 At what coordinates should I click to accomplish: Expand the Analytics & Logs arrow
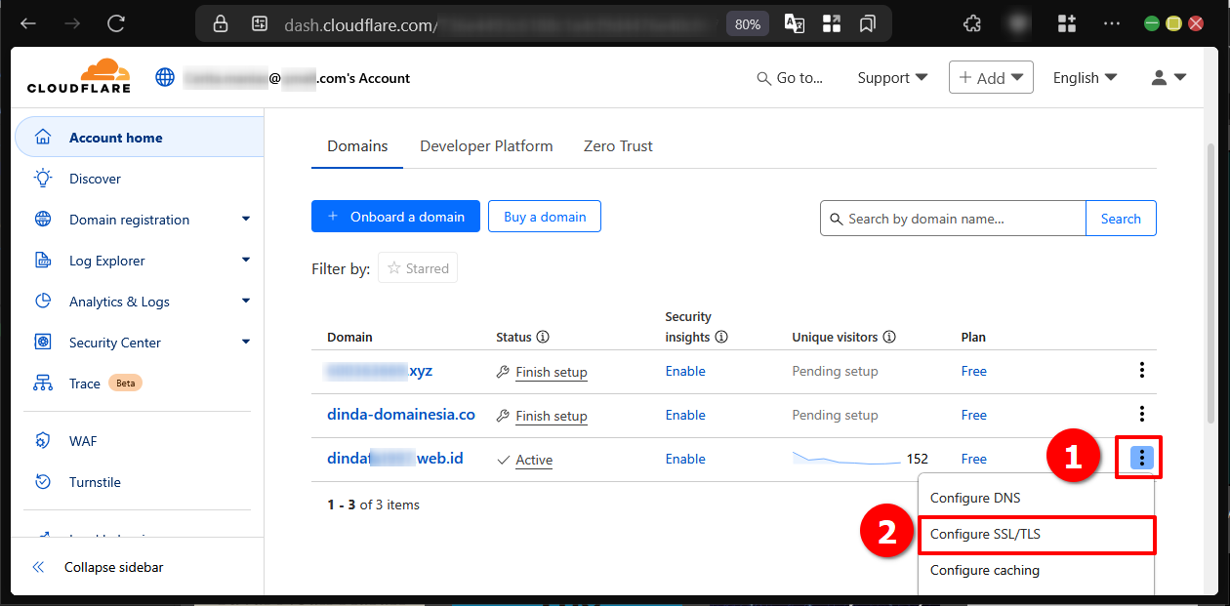246,302
